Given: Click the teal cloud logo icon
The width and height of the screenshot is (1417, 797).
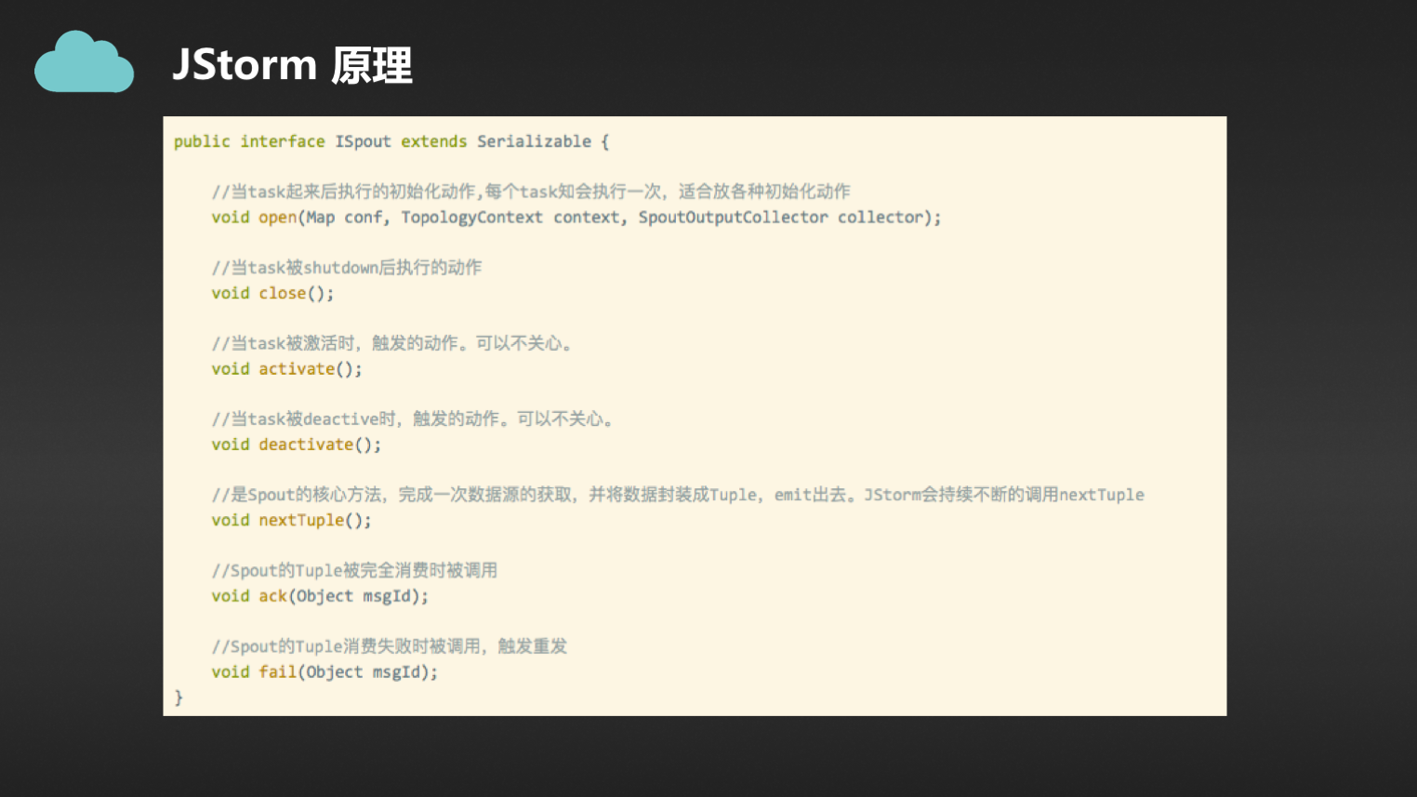Looking at the screenshot, I should point(84,62).
